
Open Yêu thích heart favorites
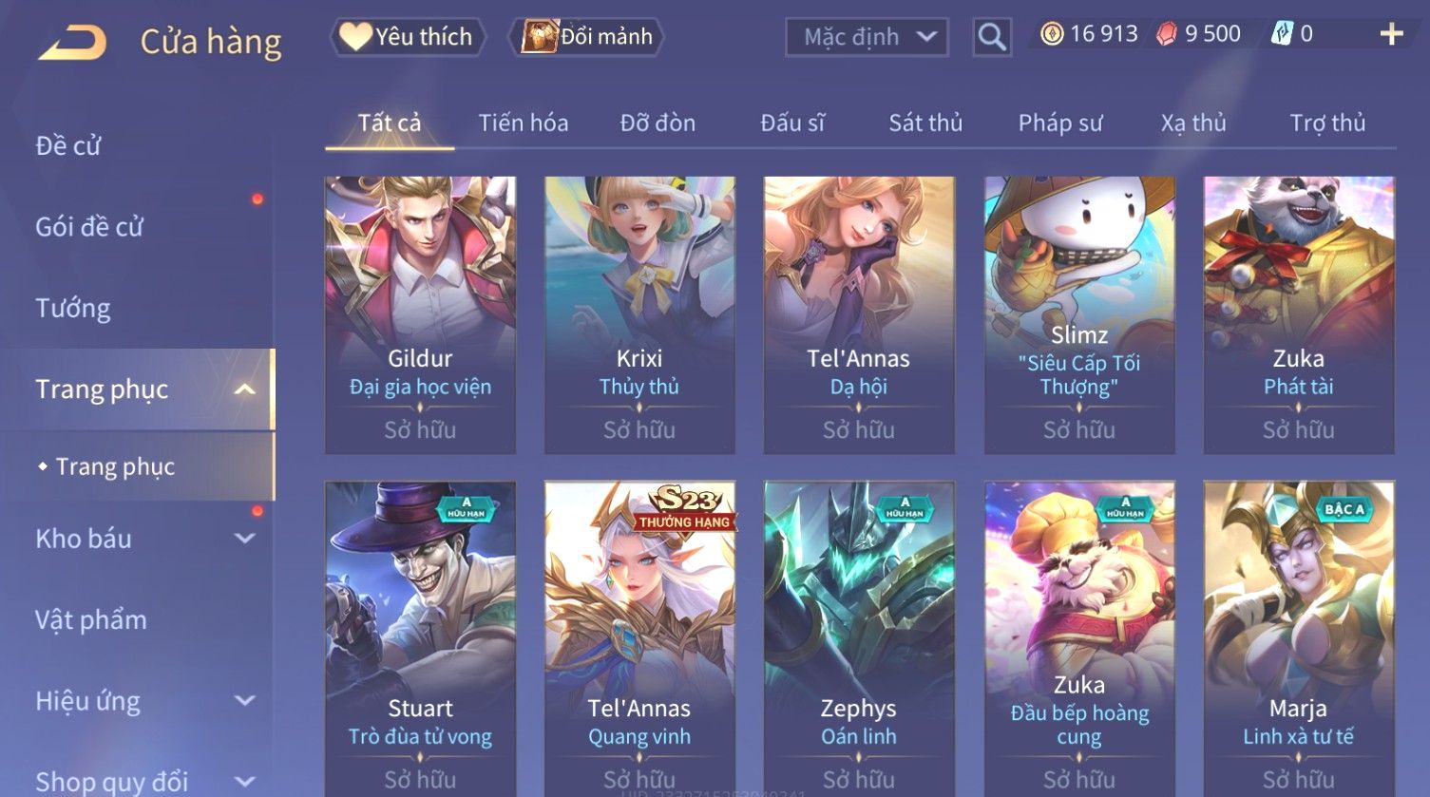coord(408,37)
